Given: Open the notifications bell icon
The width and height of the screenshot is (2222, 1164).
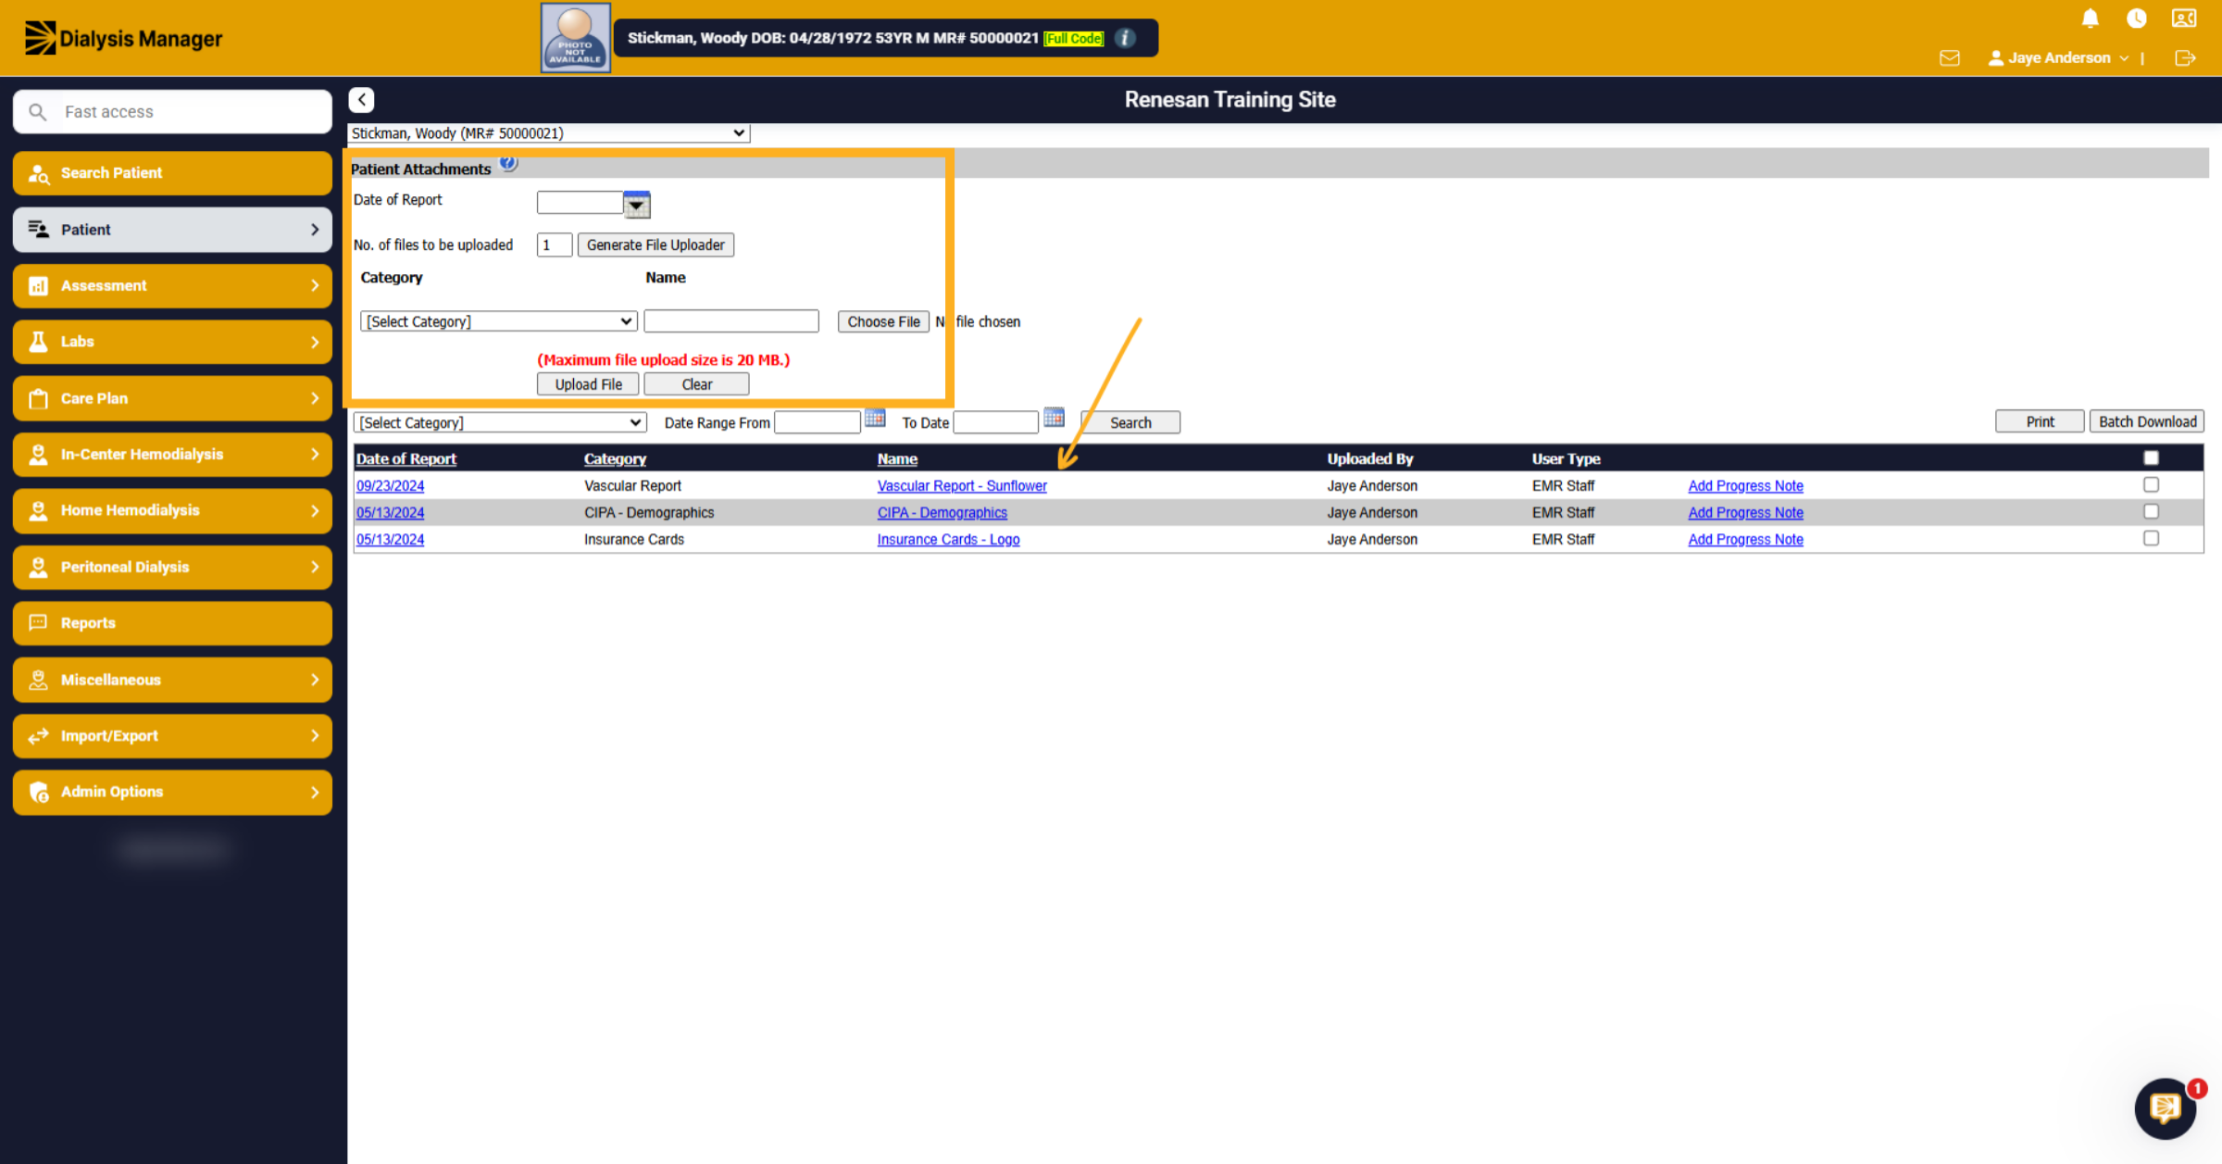Looking at the screenshot, I should click(x=2090, y=19).
